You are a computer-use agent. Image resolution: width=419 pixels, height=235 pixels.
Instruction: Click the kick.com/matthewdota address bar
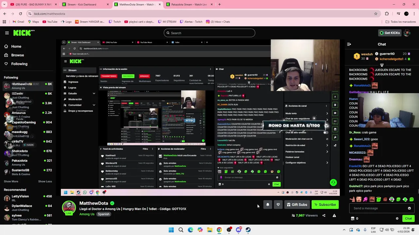click(x=203, y=14)
